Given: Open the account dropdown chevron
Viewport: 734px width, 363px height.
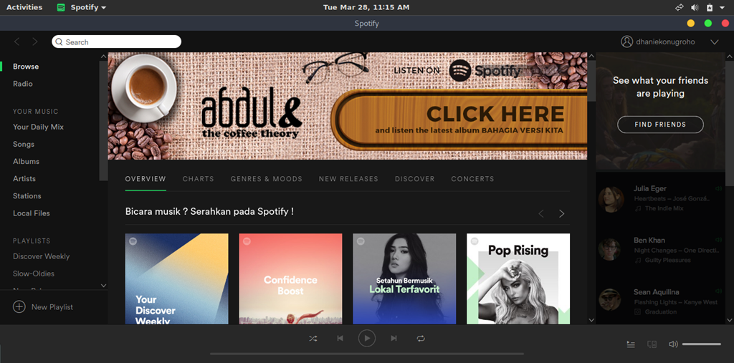Looking at the screenshot, I should point(715,42).
